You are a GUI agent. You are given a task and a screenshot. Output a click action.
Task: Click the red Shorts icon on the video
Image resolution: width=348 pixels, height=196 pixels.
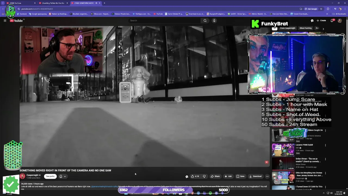click(266, 162)
